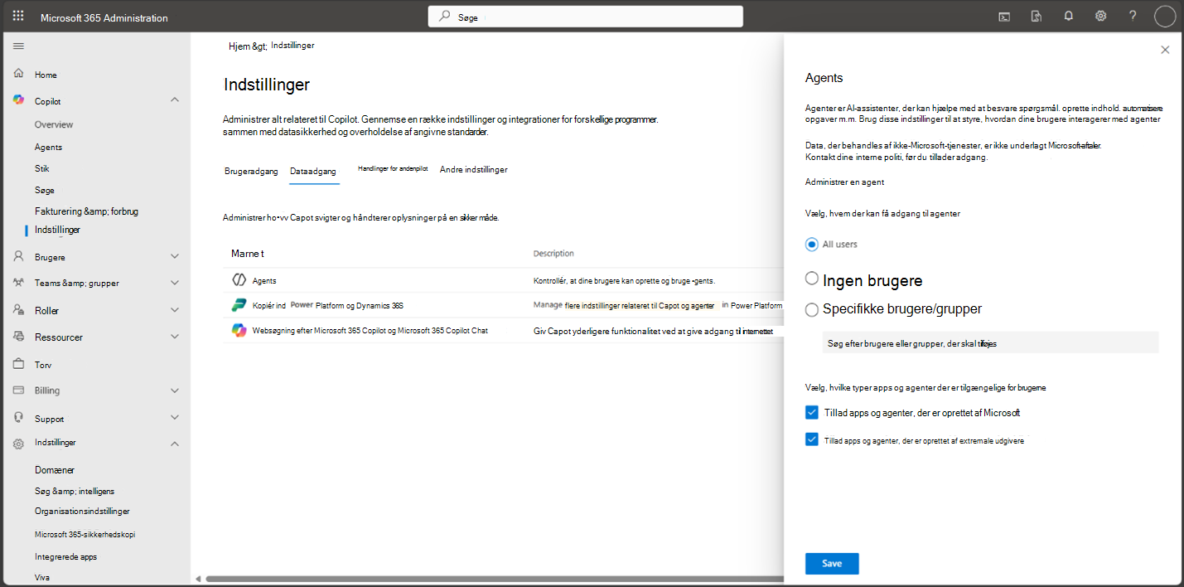The height and width of the screenshot is (587, 1184).
Task: Select the All users radio button
Action: [x=812, y=245]
